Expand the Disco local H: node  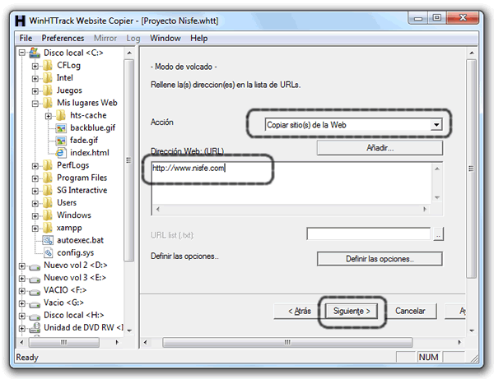(21, 316)
